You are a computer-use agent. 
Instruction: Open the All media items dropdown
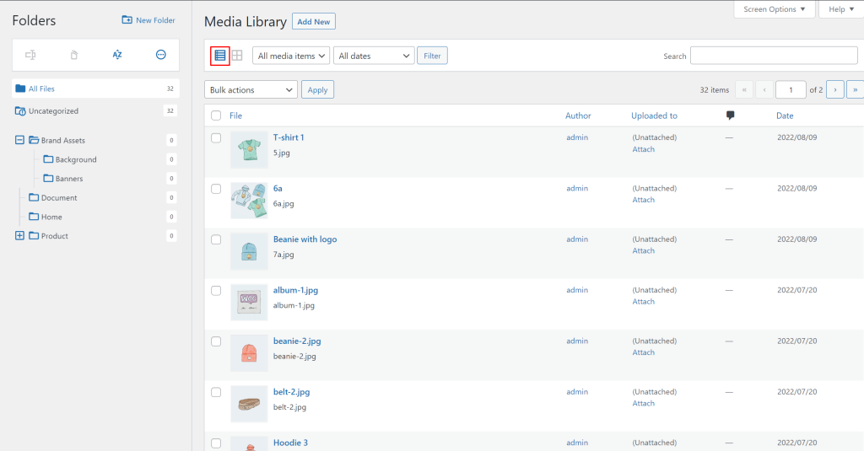pyautogui.click(x=291, y=56)
